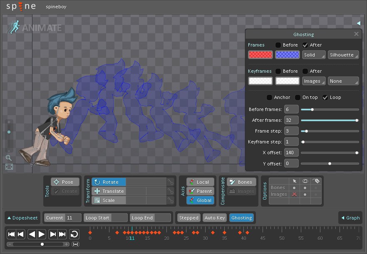Toggle the loop playback icon
This screenshot has width=367, height=254.
coord(74,234)
